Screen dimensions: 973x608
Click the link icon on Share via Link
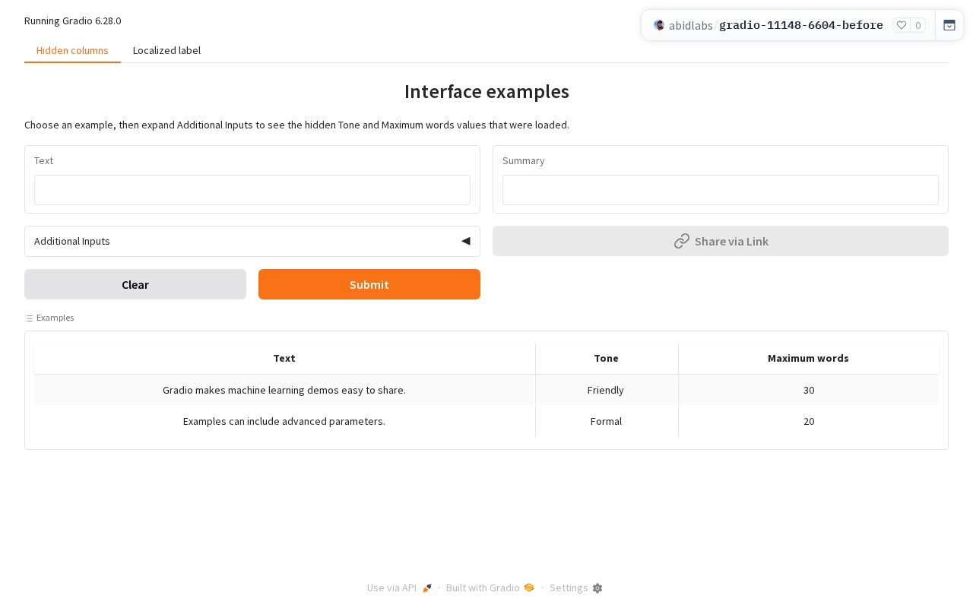point(681,241)
